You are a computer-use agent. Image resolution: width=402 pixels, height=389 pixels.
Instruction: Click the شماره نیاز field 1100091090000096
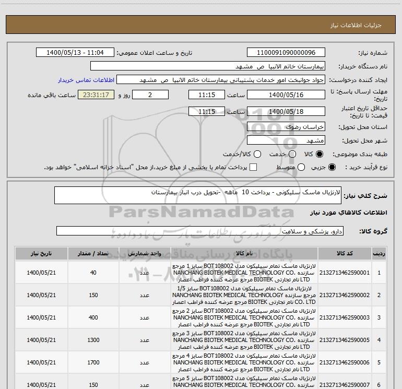click(x=286, y=53)
